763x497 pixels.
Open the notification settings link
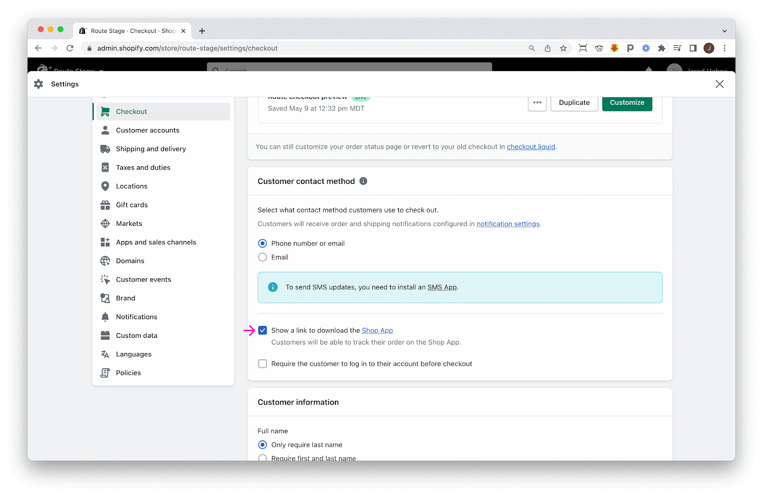click(508, 224)
